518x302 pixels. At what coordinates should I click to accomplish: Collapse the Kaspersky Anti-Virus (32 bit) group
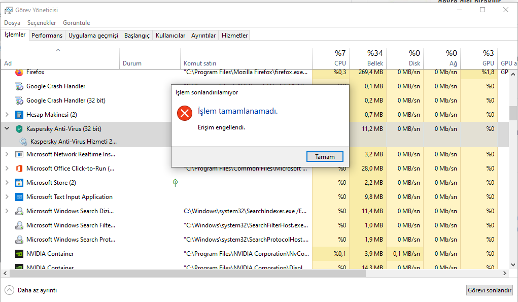pyautogui.click(x=7, y=128)
